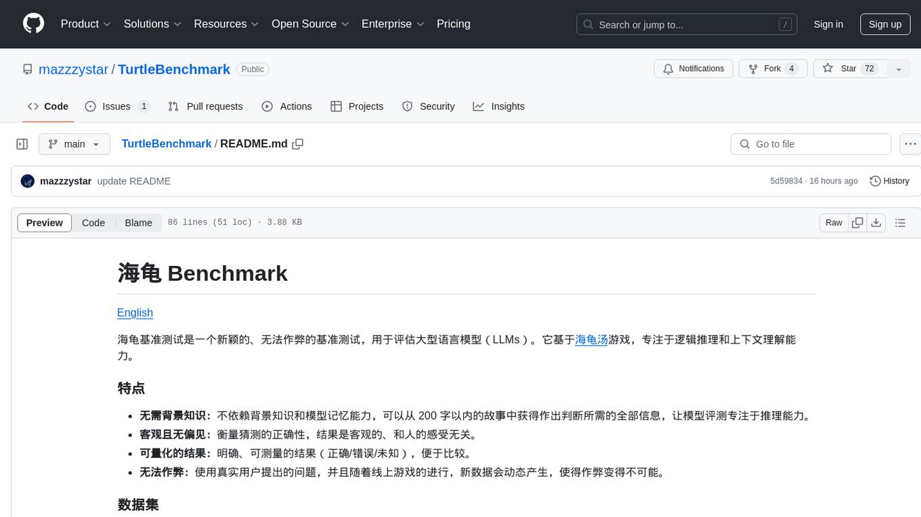View commit History for the file
Image resolution: width=921 pixels, height=517 pixels.
[889, 181]
